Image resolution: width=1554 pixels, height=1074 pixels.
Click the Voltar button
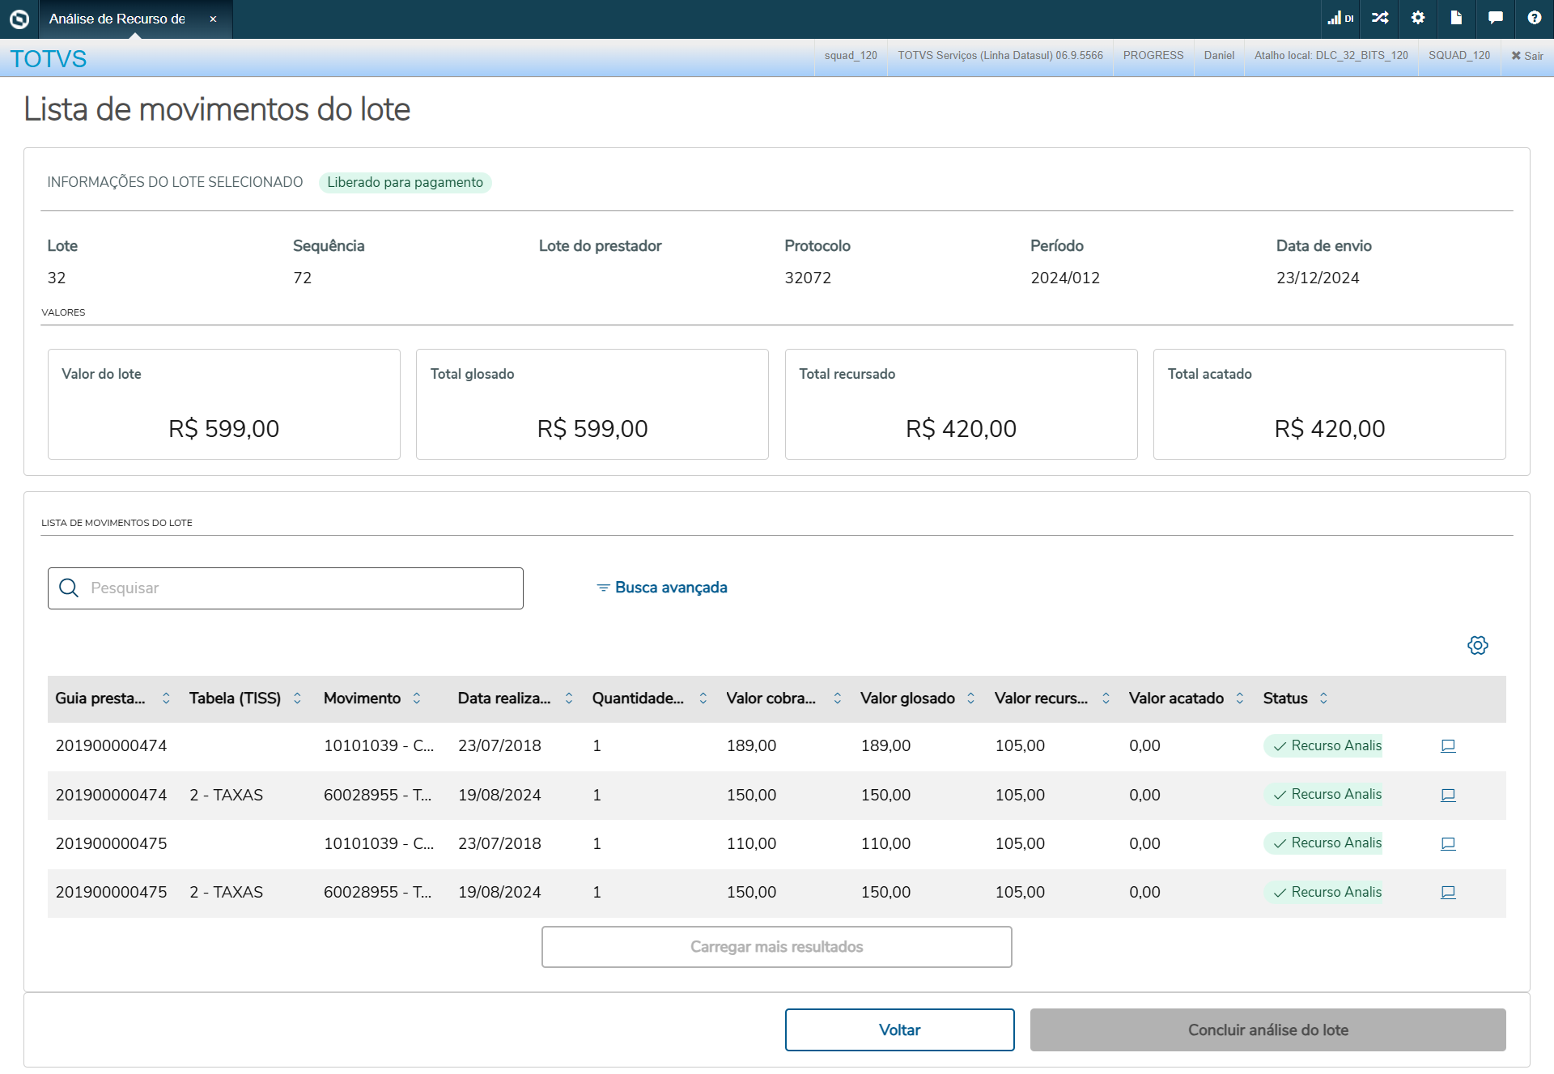(x=899, y=1029)
